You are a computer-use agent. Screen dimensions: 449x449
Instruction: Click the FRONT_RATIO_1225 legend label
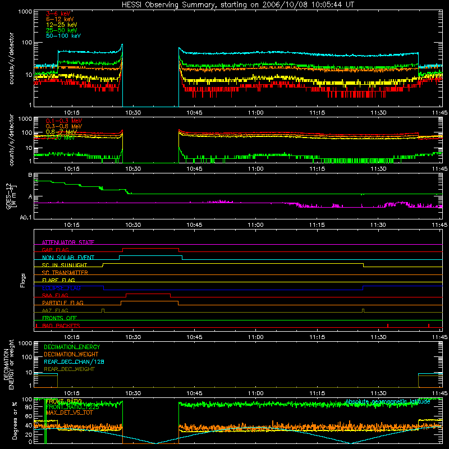click(72, 407)
